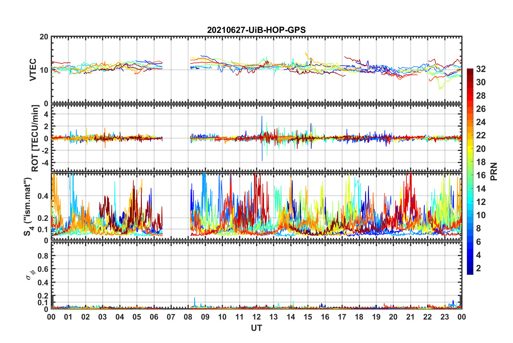
Task: Select the "30" tick on PRN colorbar
Action: (x=481, y=82)
